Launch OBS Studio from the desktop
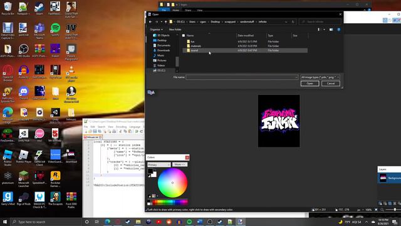This screenshot has width=401, height=226. coord(24,51)
